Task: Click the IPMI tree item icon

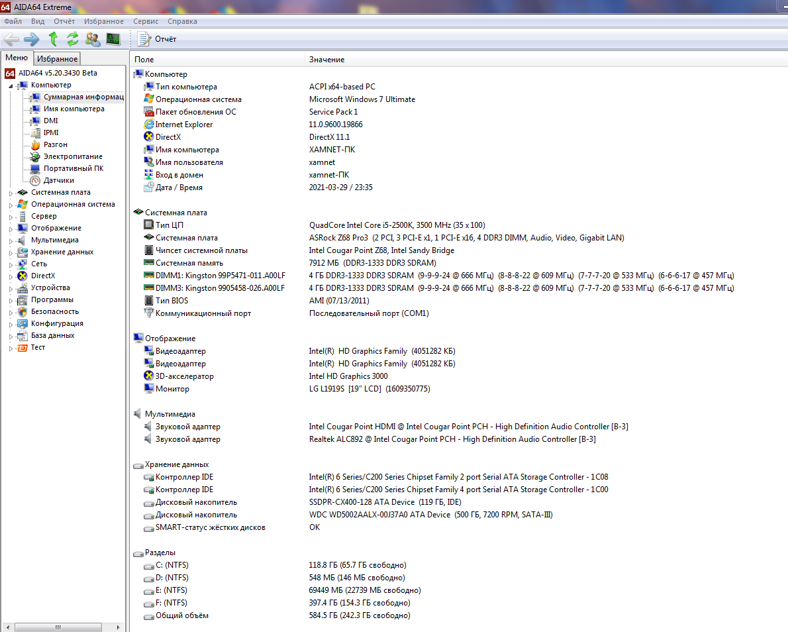Action: [35, 132]
